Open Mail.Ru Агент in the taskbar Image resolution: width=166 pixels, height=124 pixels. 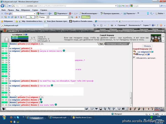(82, 118)
